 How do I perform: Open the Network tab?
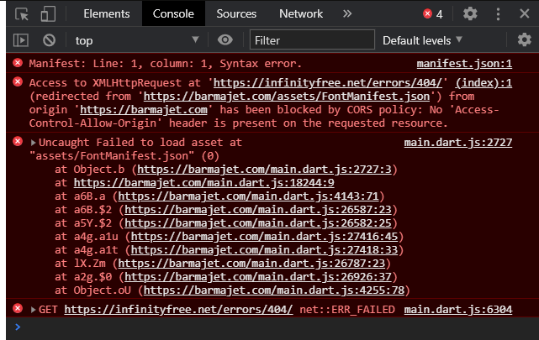click(300, 14)
